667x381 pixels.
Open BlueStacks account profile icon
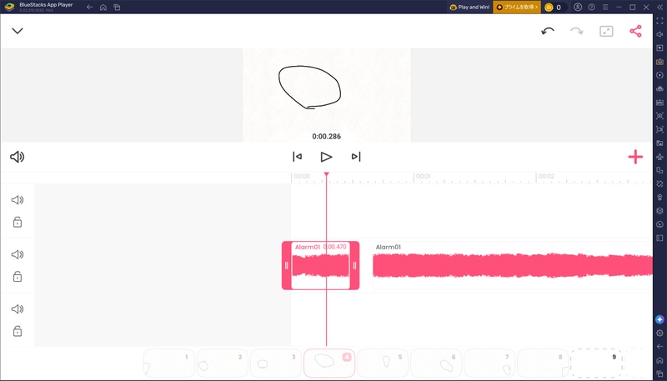tap(578, 8)
